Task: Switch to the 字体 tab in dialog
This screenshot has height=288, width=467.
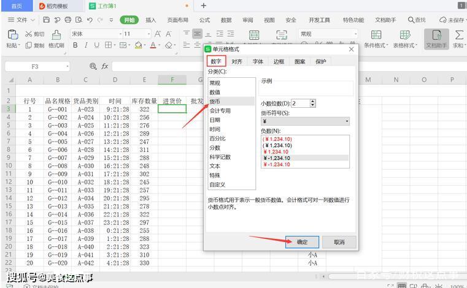Action: [x=258, y=61]
